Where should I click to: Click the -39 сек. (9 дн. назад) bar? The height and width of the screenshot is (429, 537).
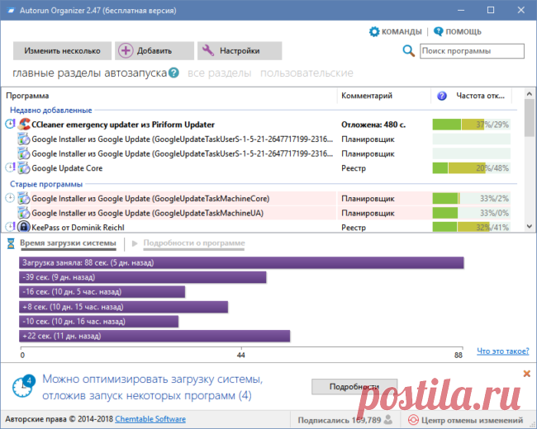tap(143, 277)
